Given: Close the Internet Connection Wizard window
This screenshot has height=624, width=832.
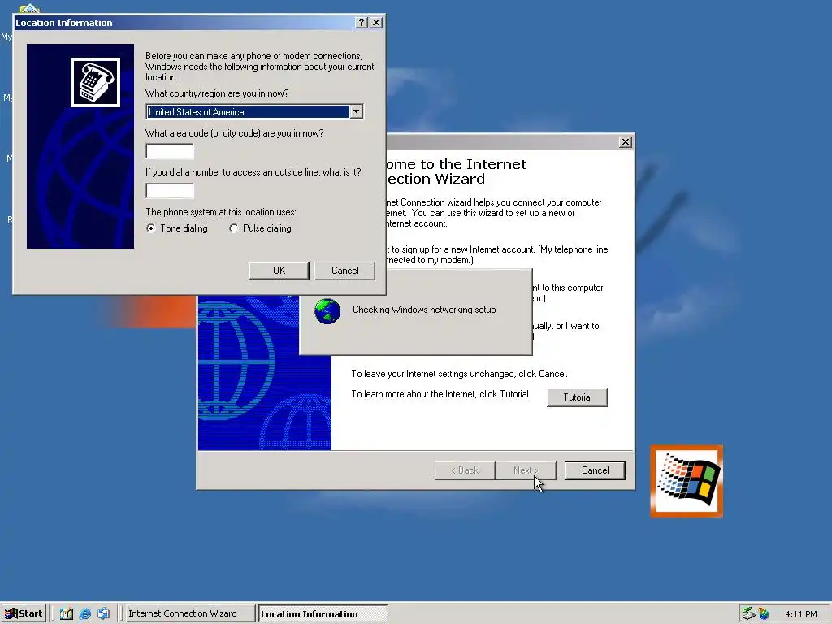Looking at the screenshot, I should click(626, 141).
